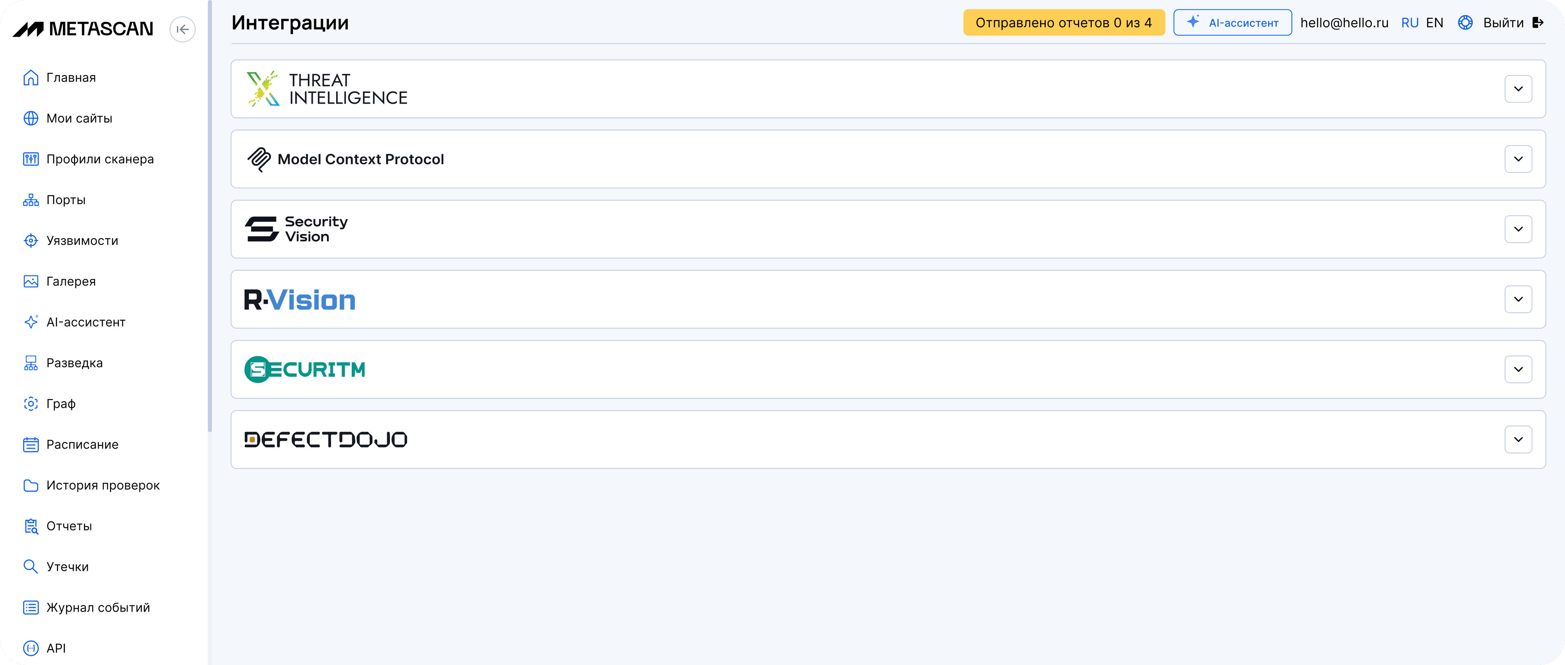
Task: Open the AI-ассистент header button
Action: 1232,22
